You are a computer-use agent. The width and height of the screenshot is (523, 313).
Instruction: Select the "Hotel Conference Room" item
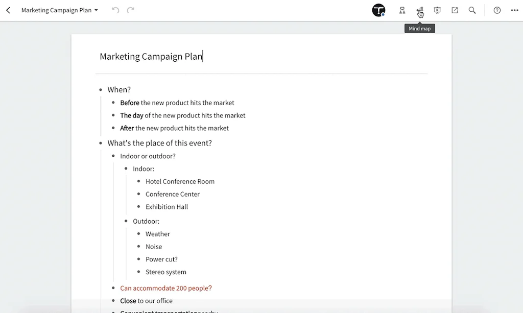pos(180,182)
